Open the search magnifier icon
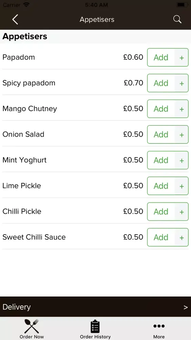This screenshot has height=340, width=191. (177, 19)
